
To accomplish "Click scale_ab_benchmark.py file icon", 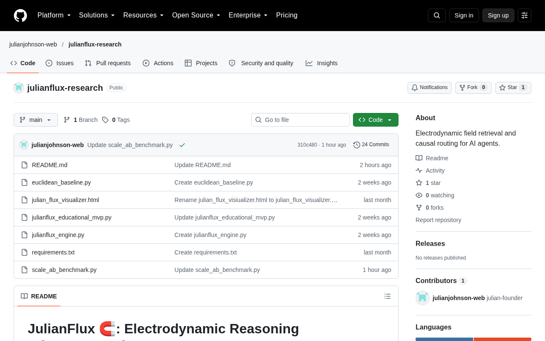I will coord(24,270).
